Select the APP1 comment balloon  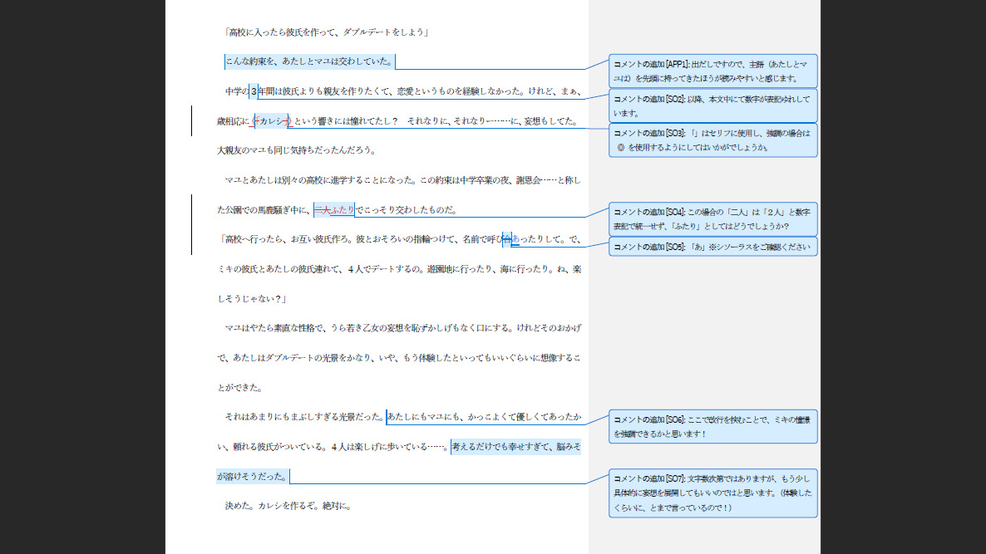pos(712,71)
